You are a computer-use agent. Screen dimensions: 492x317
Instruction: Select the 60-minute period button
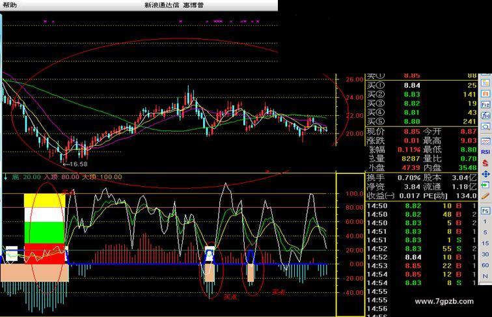[x=485, y=265]
